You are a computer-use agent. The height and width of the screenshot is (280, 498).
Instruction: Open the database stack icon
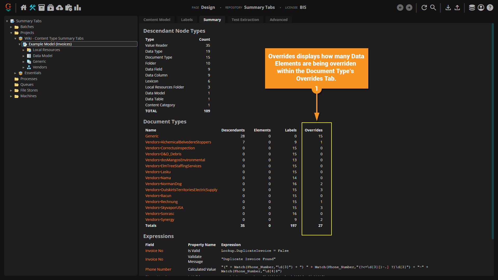tap(472, 8)
